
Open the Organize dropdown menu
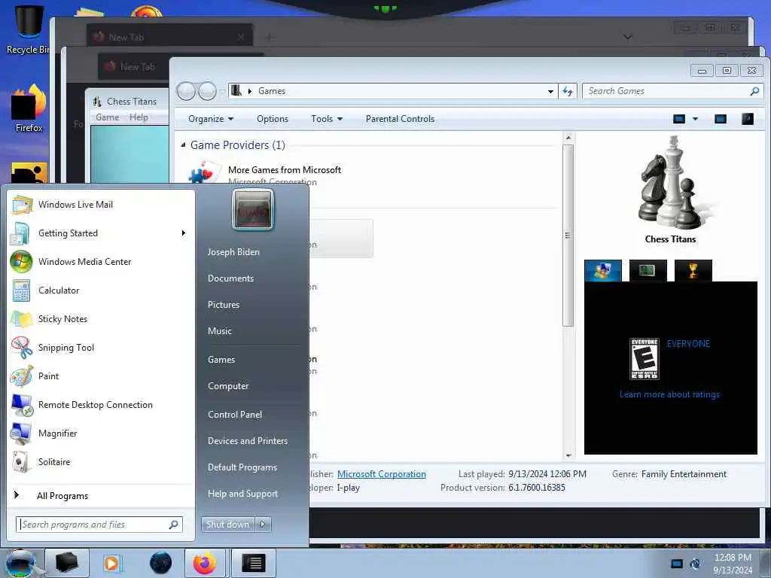211,119
